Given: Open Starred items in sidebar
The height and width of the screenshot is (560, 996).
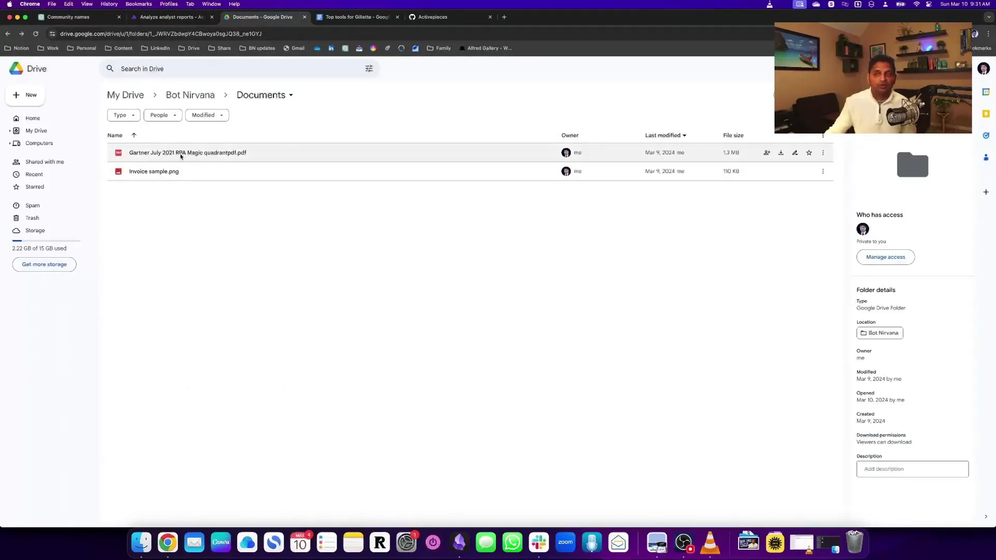Looking at the screenshot, I should (35, 187).
